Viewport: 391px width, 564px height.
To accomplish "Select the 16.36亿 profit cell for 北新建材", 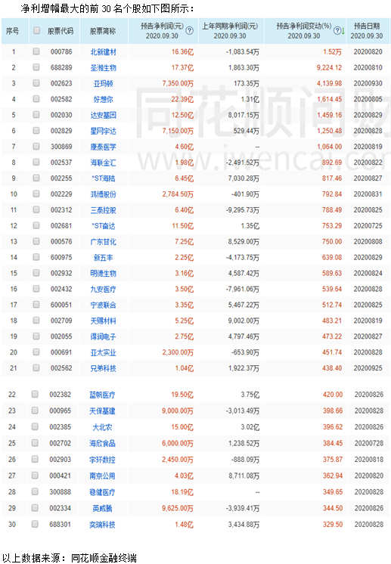I will [x=182, y=52].
